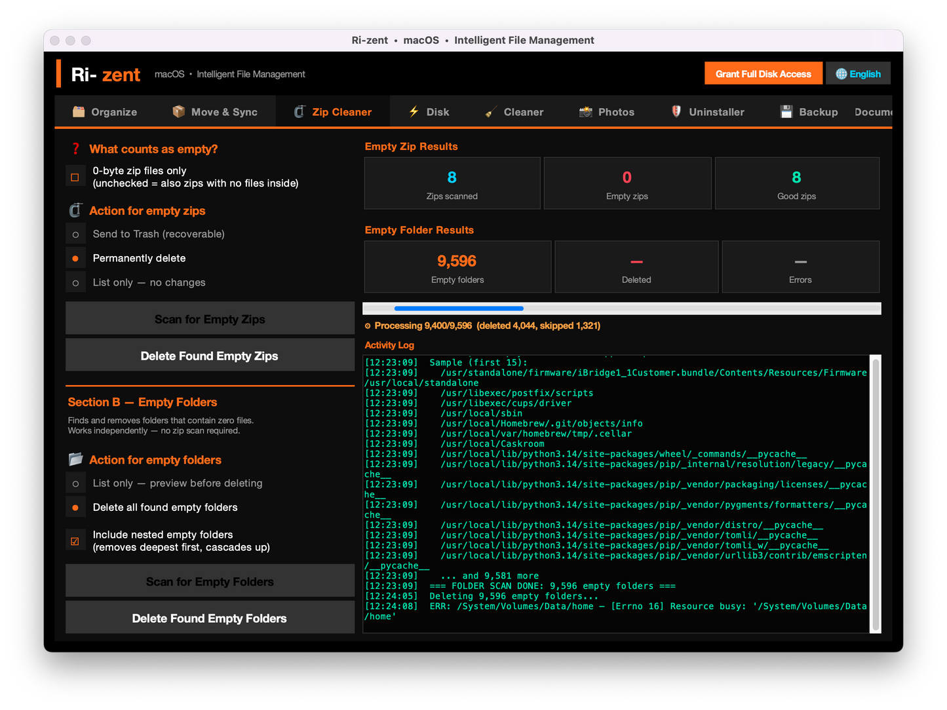Click the Good zips count card
The image size is (947, 710).
pos(797,183)
